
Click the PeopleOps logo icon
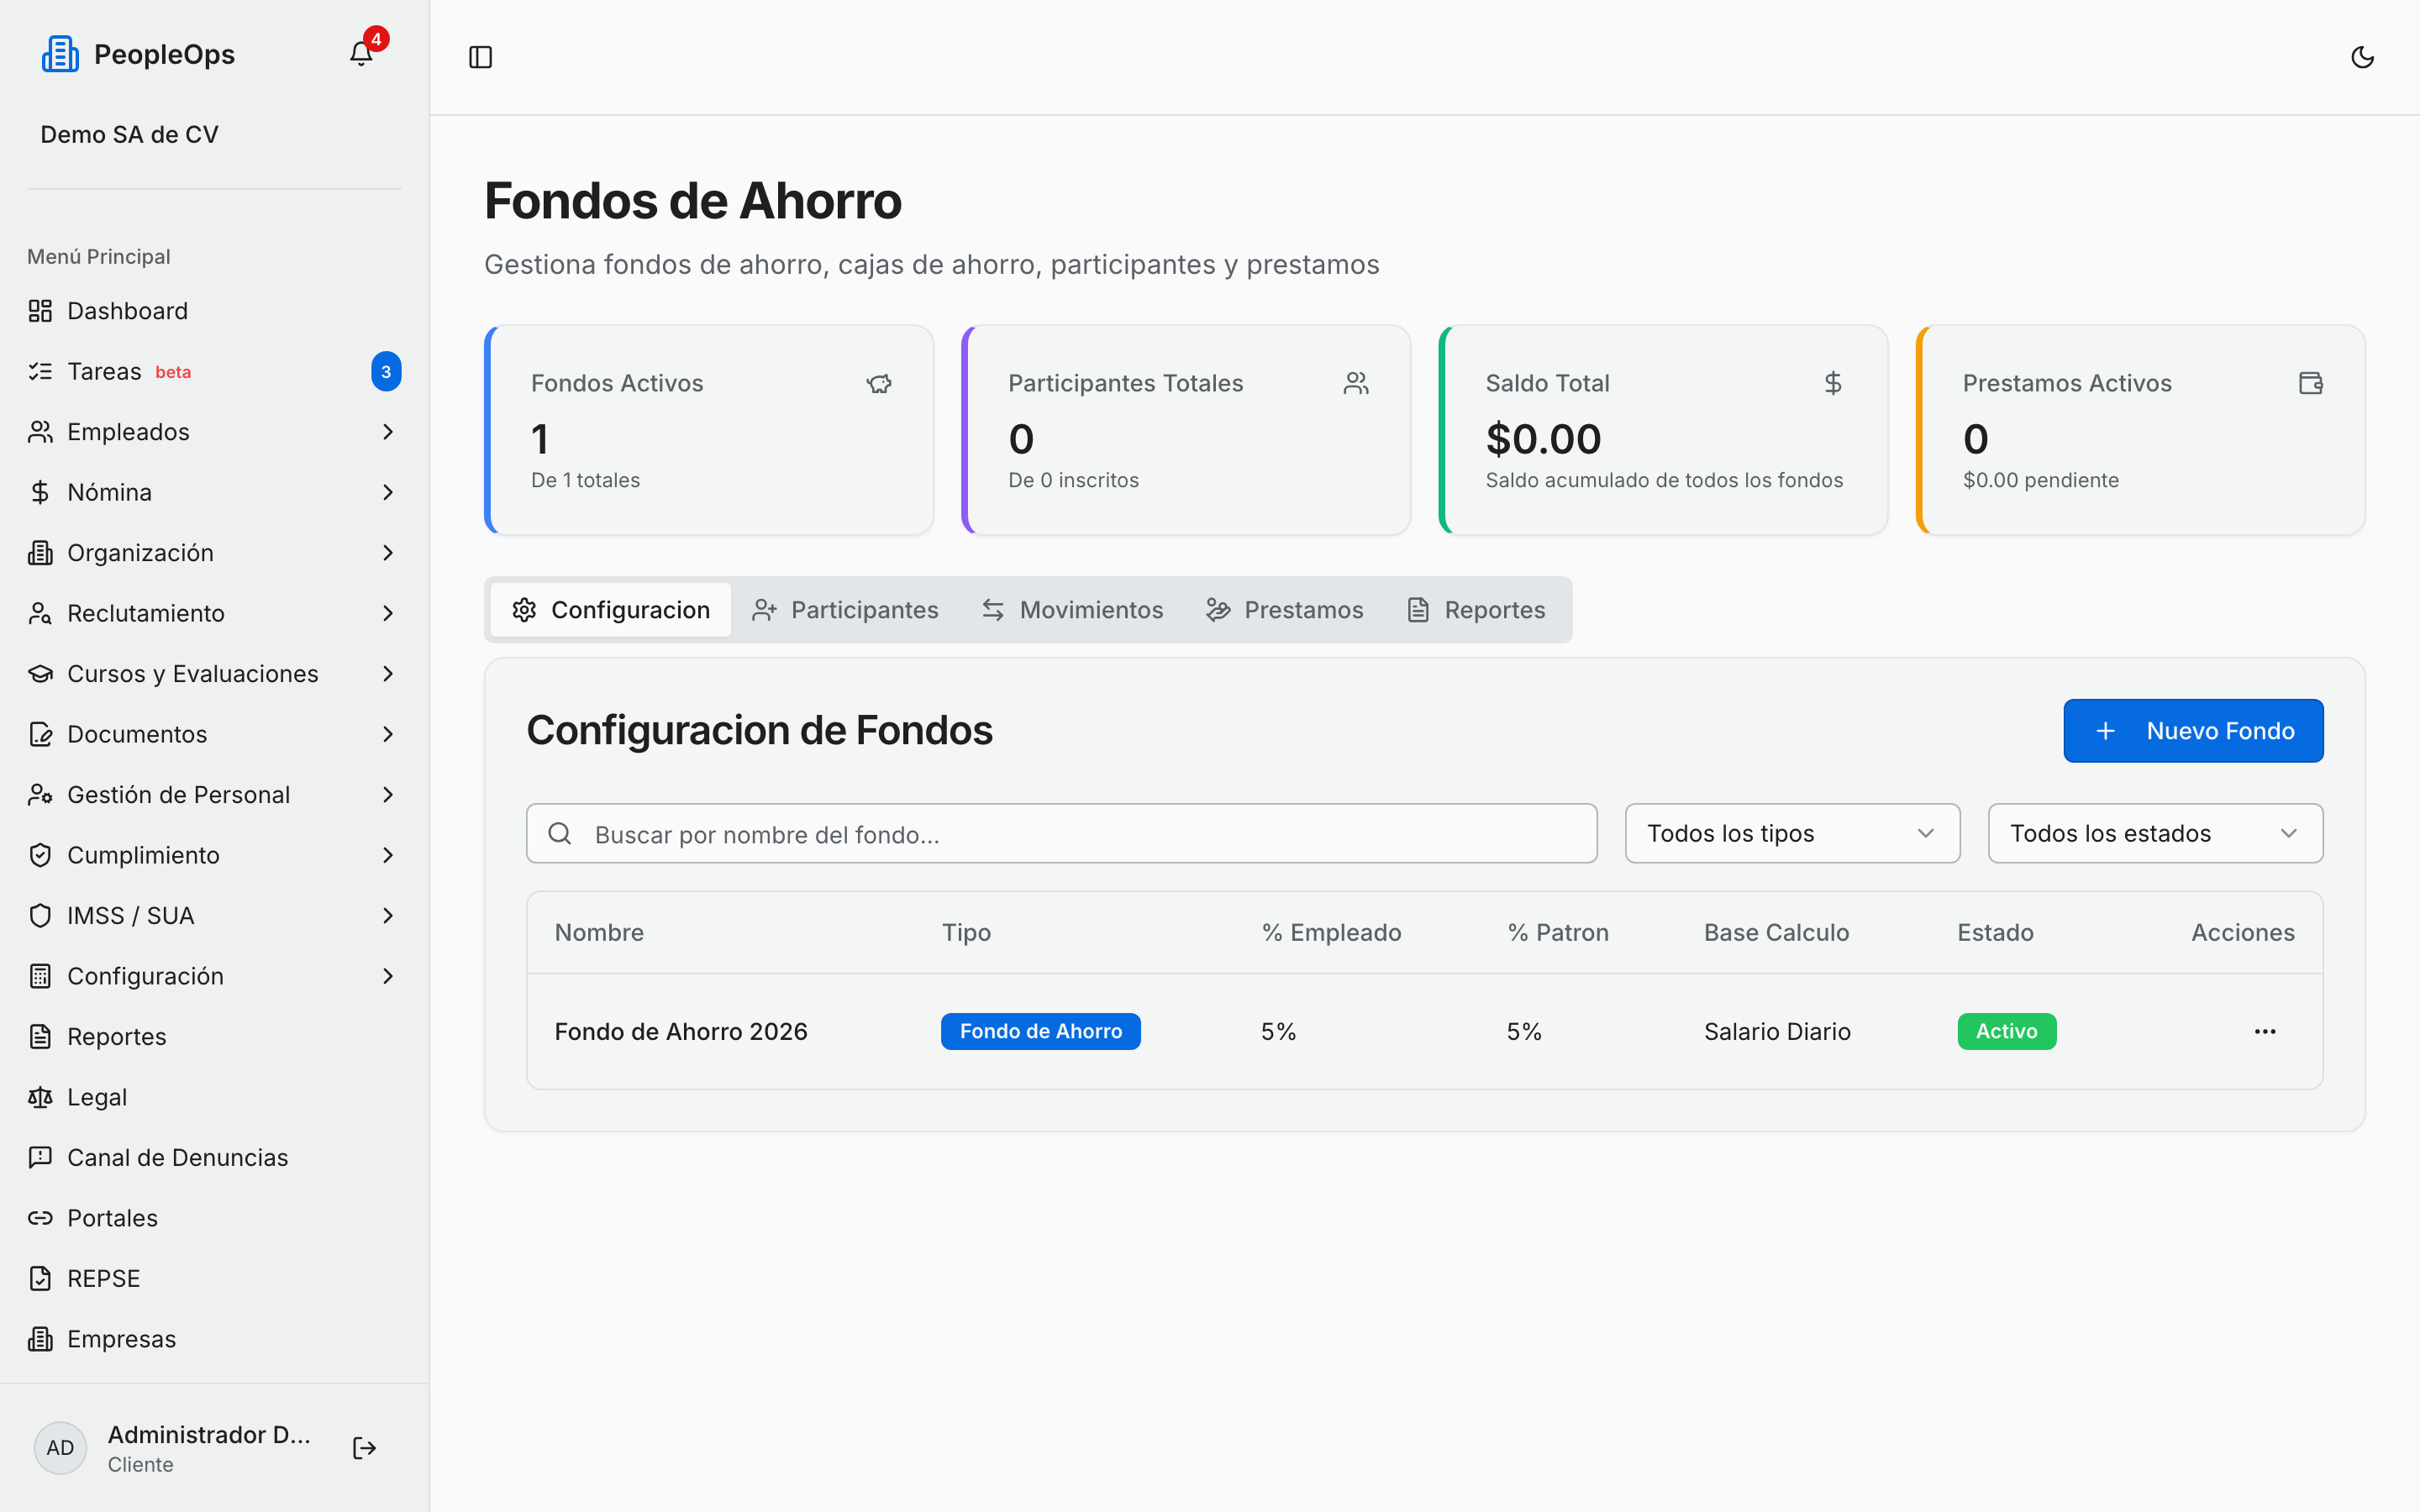60,54
